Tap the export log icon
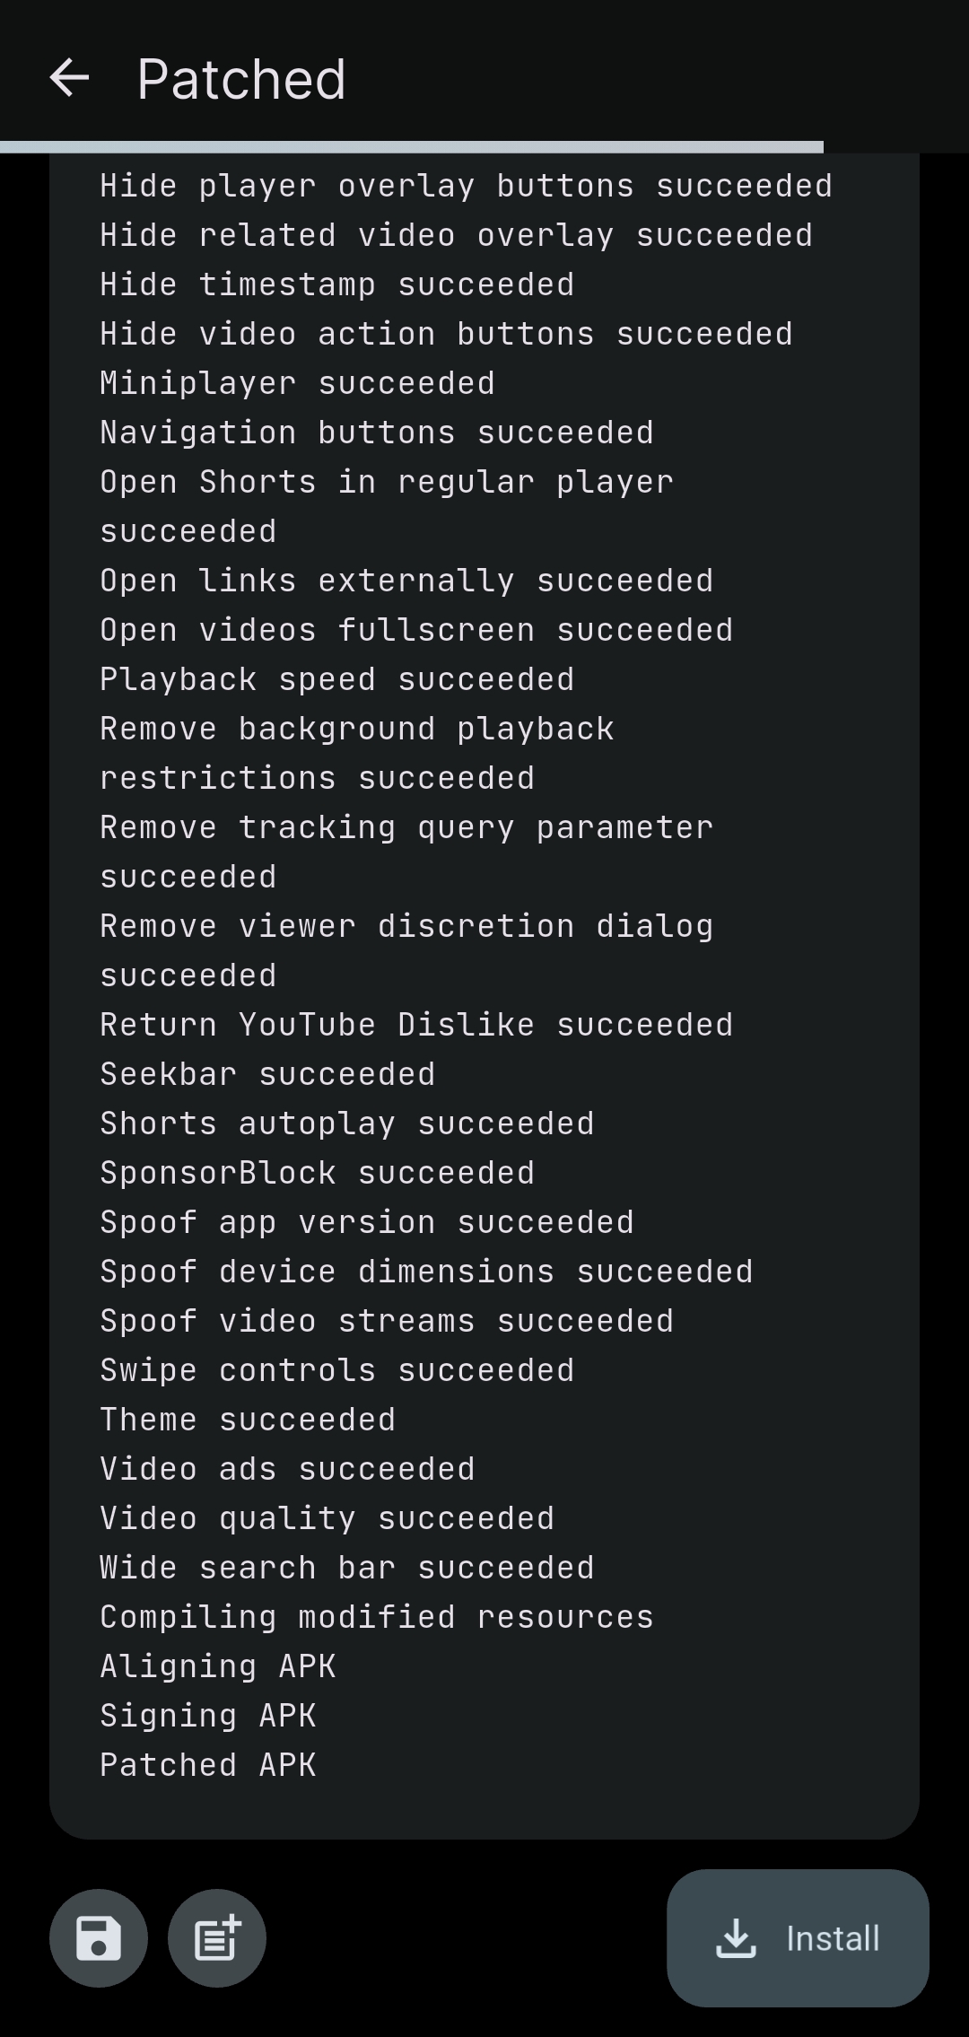 [x=217, y=1938]
